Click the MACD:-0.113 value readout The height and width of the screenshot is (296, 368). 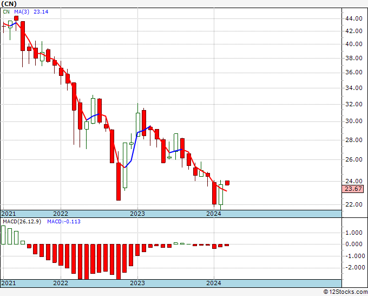(x=64, y=222)
